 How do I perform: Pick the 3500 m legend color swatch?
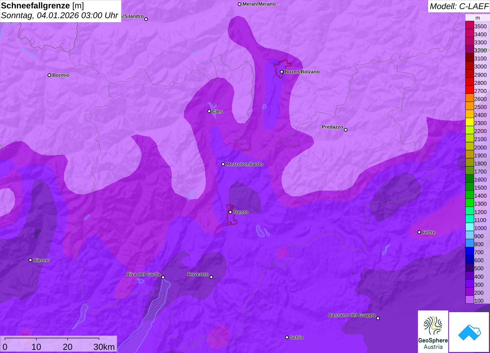(470, 25)
